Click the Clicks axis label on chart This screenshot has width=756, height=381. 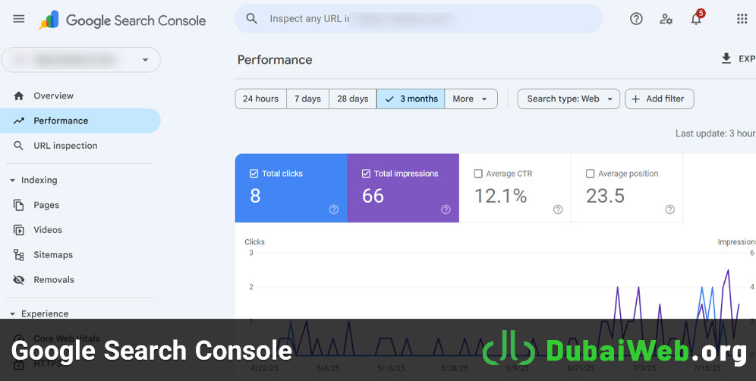pos(254,242)
